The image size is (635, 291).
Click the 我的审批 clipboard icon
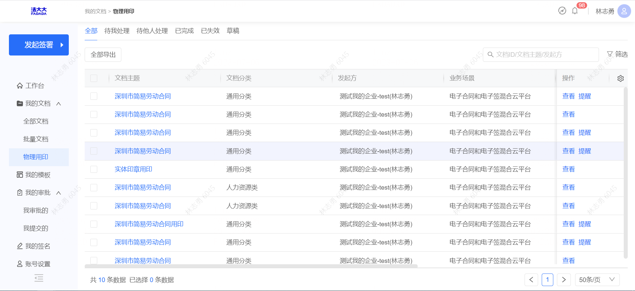click(20, 193)
